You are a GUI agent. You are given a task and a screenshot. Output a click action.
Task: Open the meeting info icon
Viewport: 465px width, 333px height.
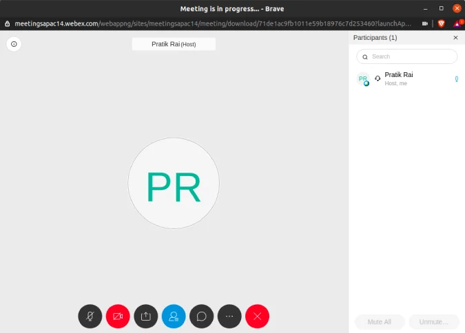(14, 44)
